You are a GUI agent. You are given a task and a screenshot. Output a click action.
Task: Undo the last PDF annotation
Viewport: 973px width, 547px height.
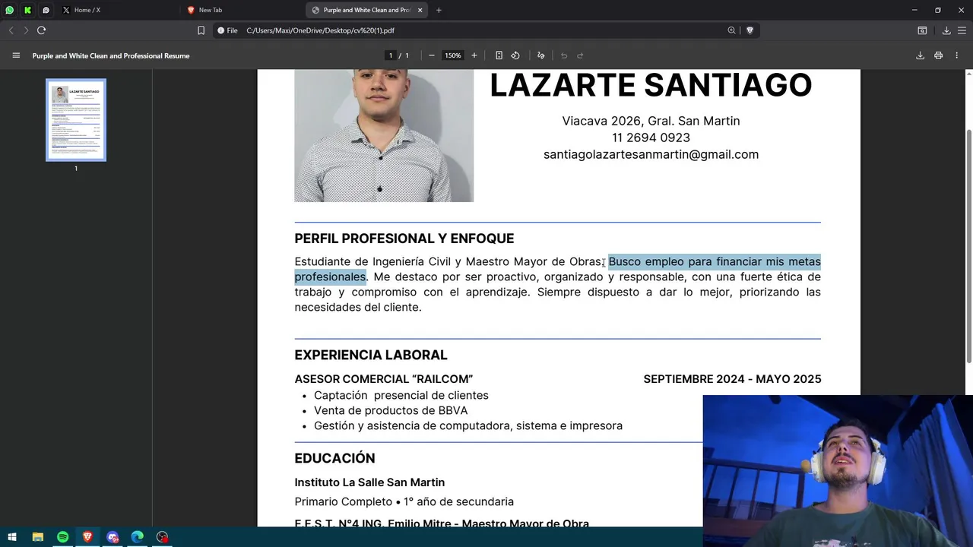[564, 55]
